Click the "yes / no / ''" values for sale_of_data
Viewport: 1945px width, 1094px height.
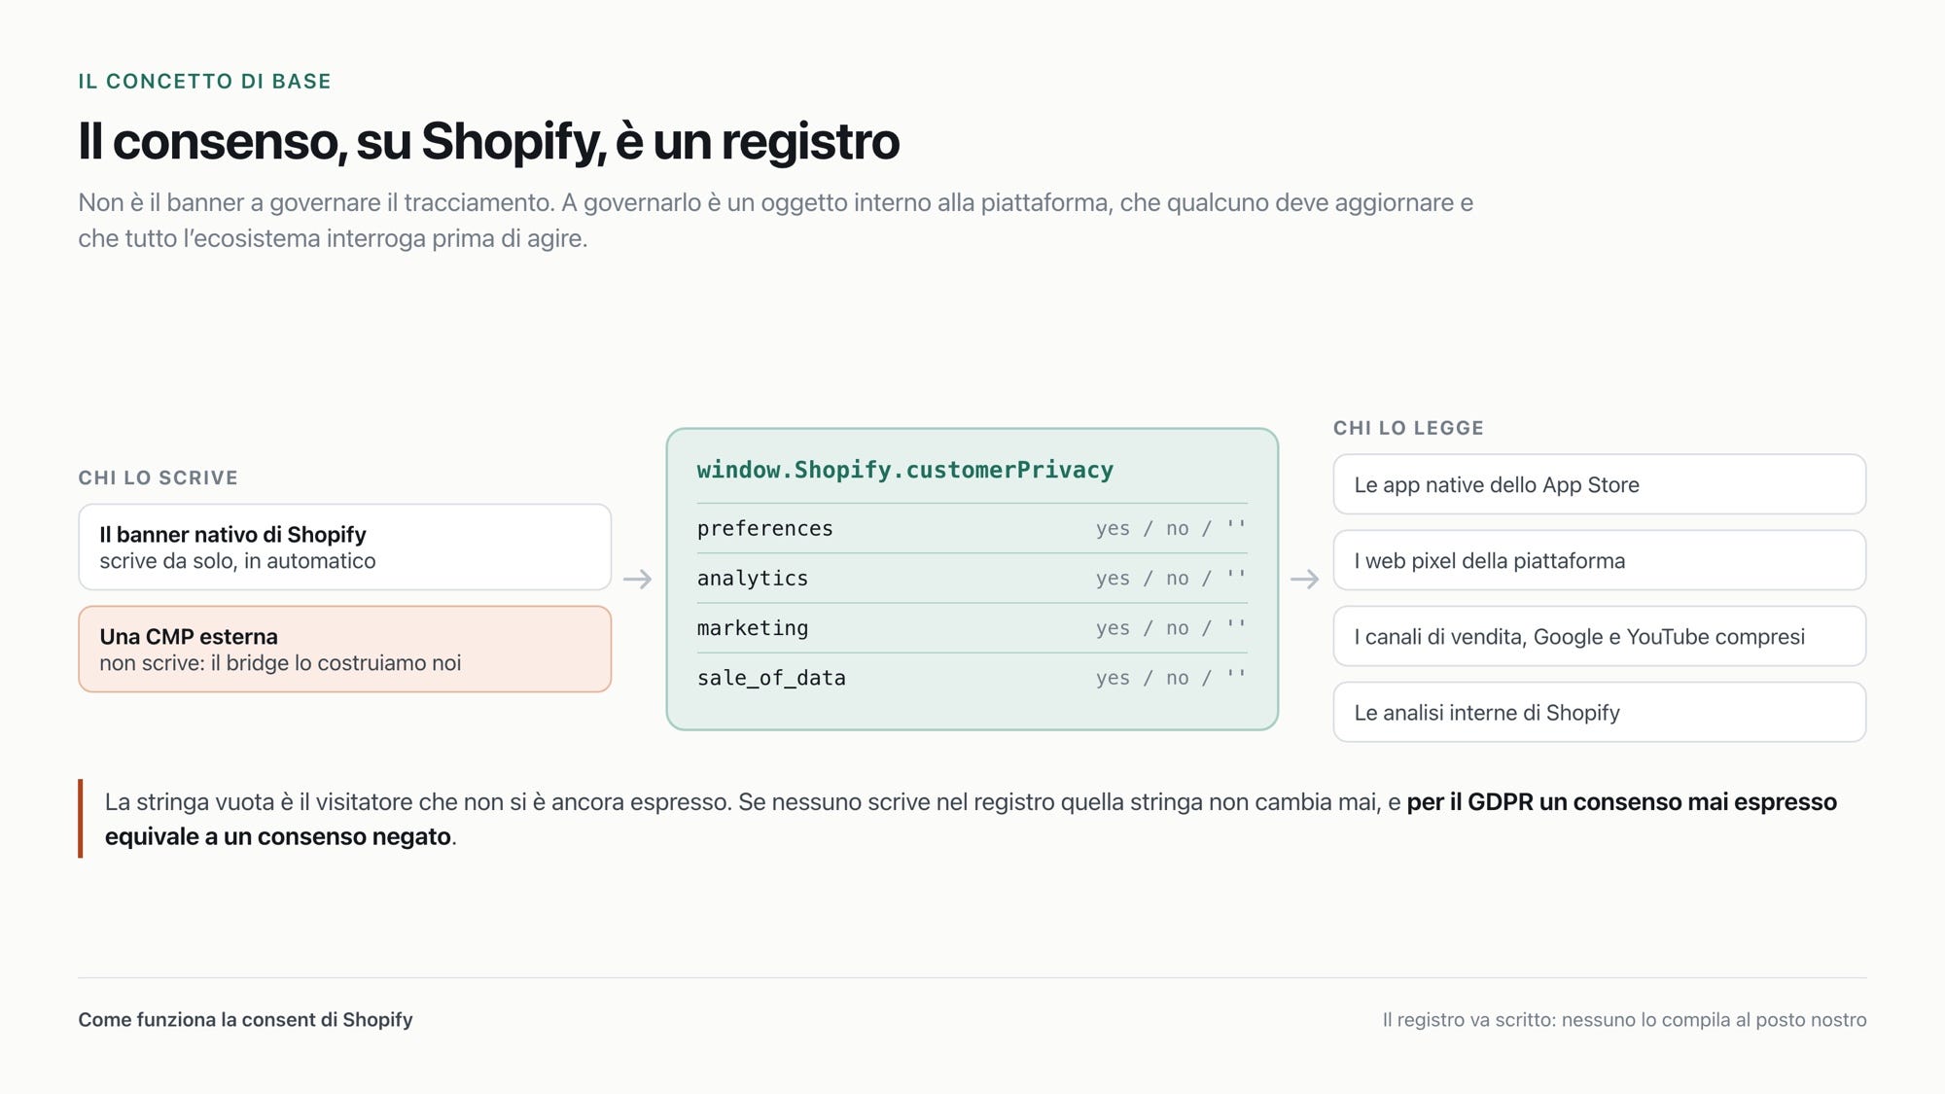pyautogui.click(x=1171, y=678)
